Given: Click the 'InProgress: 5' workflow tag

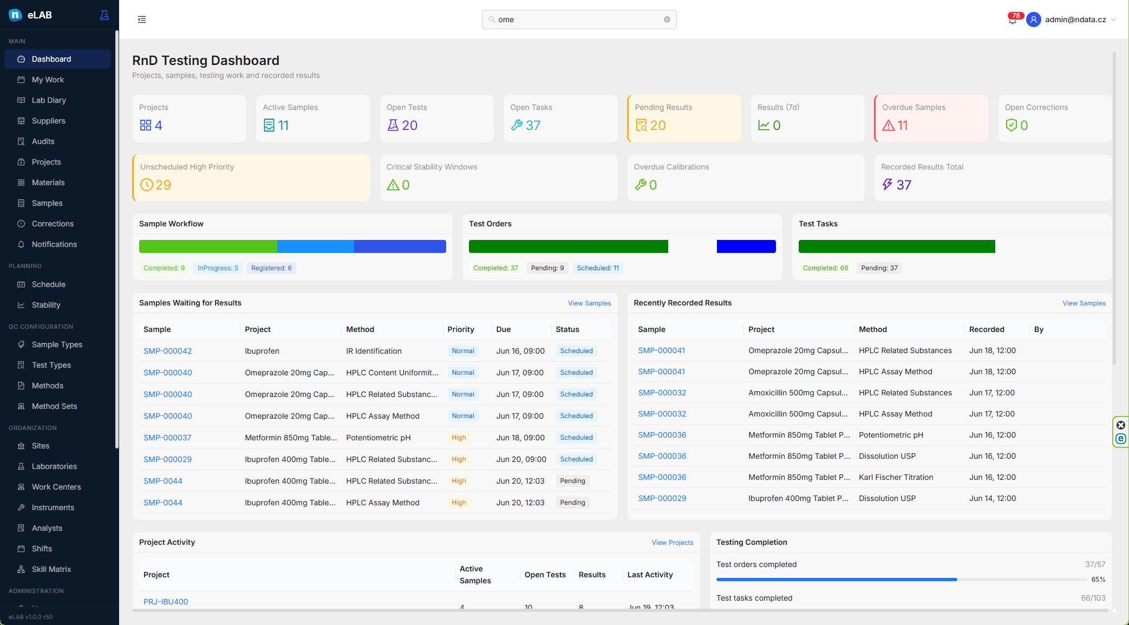Looking at the screenshot, I should coord(218,268).
